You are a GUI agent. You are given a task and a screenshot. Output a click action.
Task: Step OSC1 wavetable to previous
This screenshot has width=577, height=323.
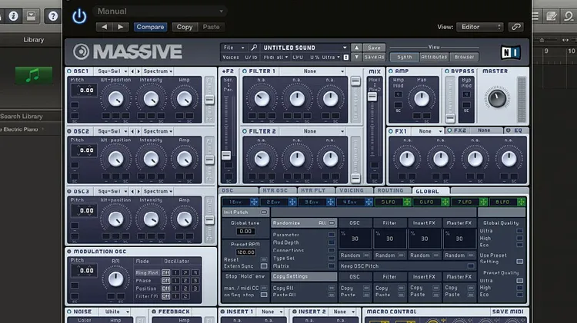(133, 71)
